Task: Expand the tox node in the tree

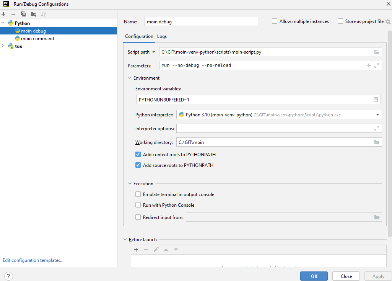Action: tap(3, 46)
